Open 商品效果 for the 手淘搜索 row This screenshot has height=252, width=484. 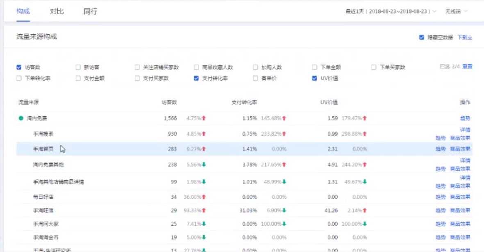460,138
